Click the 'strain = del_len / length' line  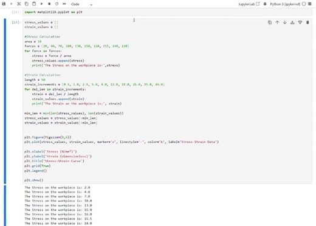[x=55, y=94]
